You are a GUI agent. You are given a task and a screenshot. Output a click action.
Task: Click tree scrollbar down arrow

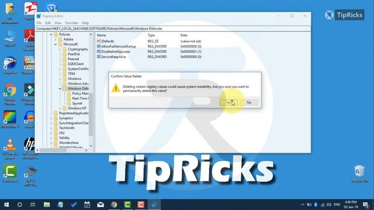coord(91,145)
